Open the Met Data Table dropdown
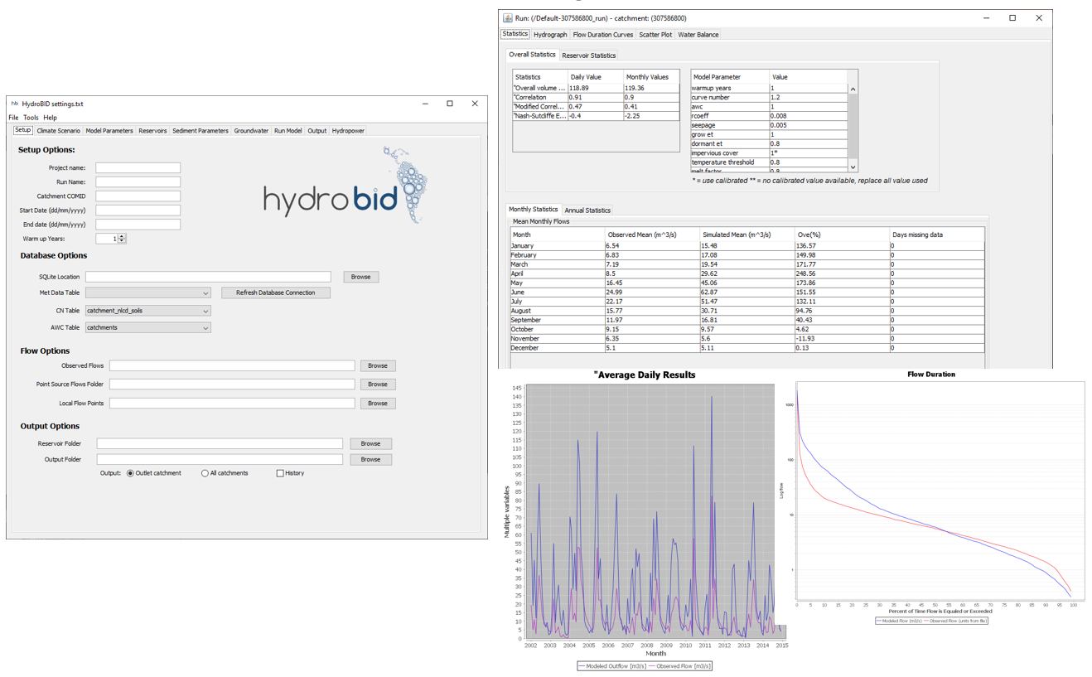This screenshot has height=677, width=1092. click(147, 293)
